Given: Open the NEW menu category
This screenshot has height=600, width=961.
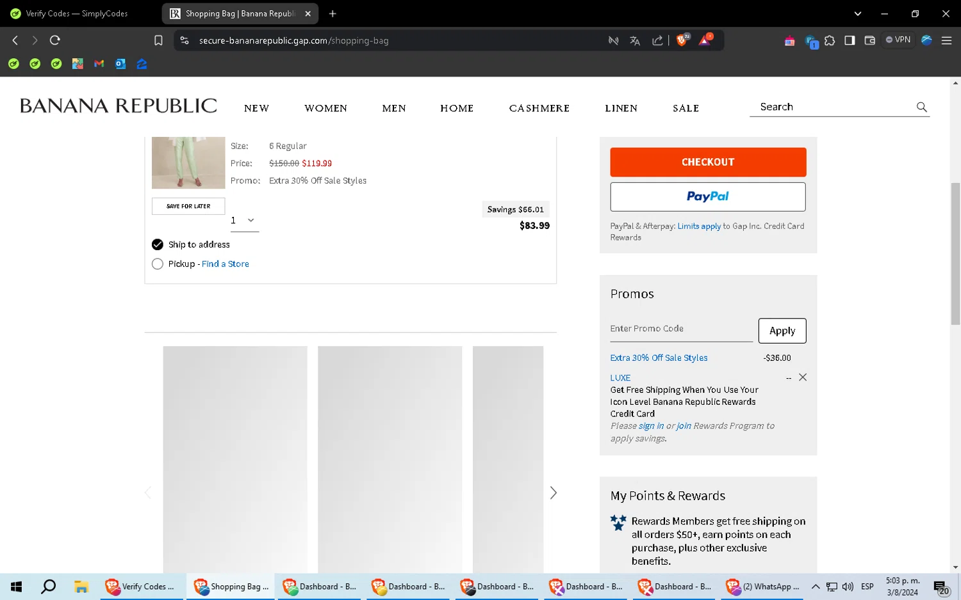Looking at the screenshot, I should (256, 108).
